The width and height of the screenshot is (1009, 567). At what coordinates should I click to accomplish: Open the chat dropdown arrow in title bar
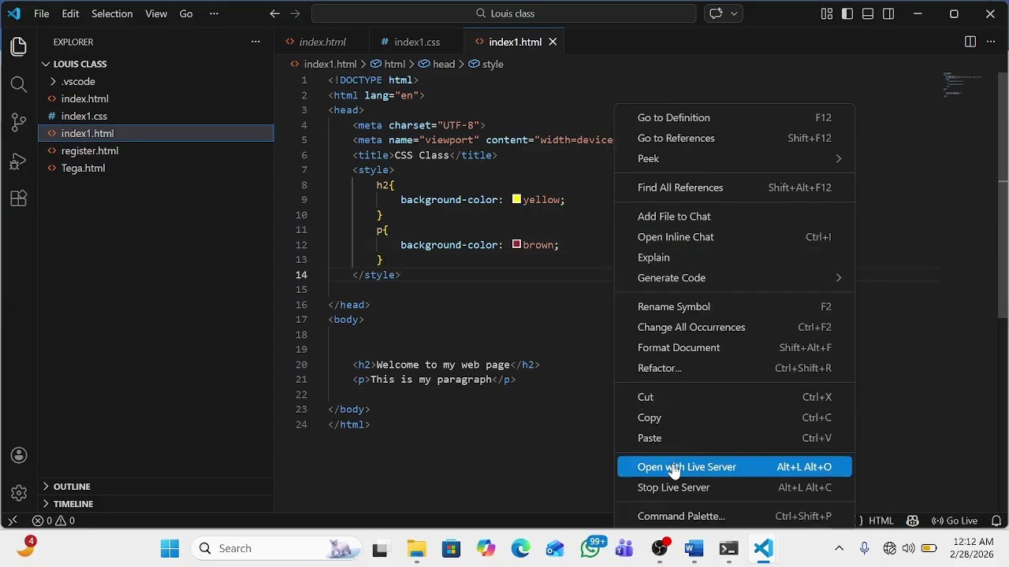click(x=735, y=13)
